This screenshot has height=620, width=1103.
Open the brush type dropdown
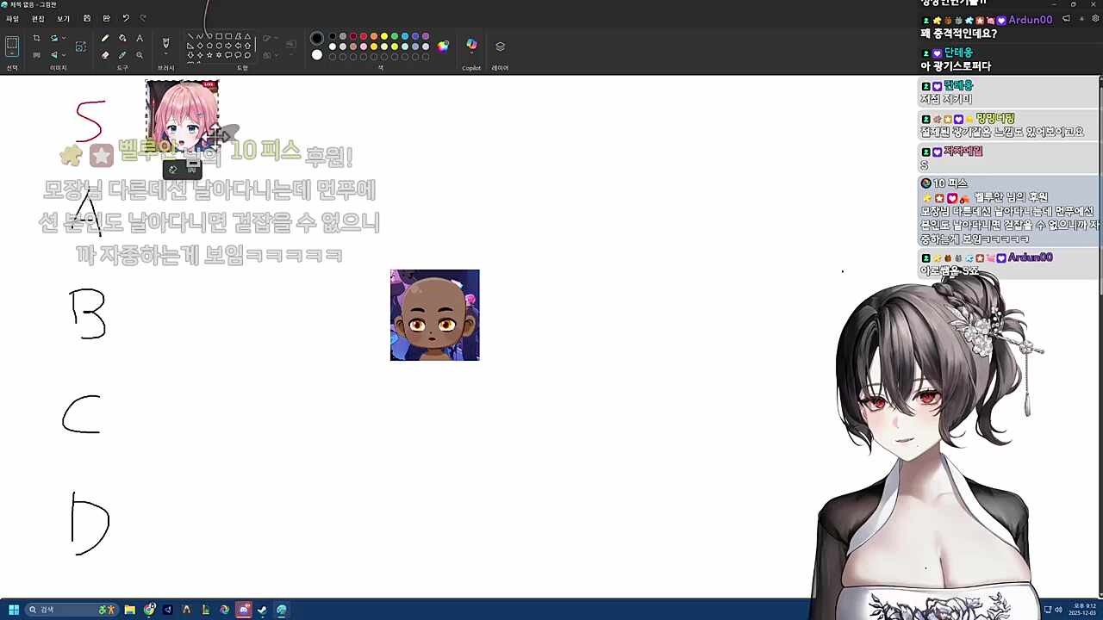[x=165, y=53]
